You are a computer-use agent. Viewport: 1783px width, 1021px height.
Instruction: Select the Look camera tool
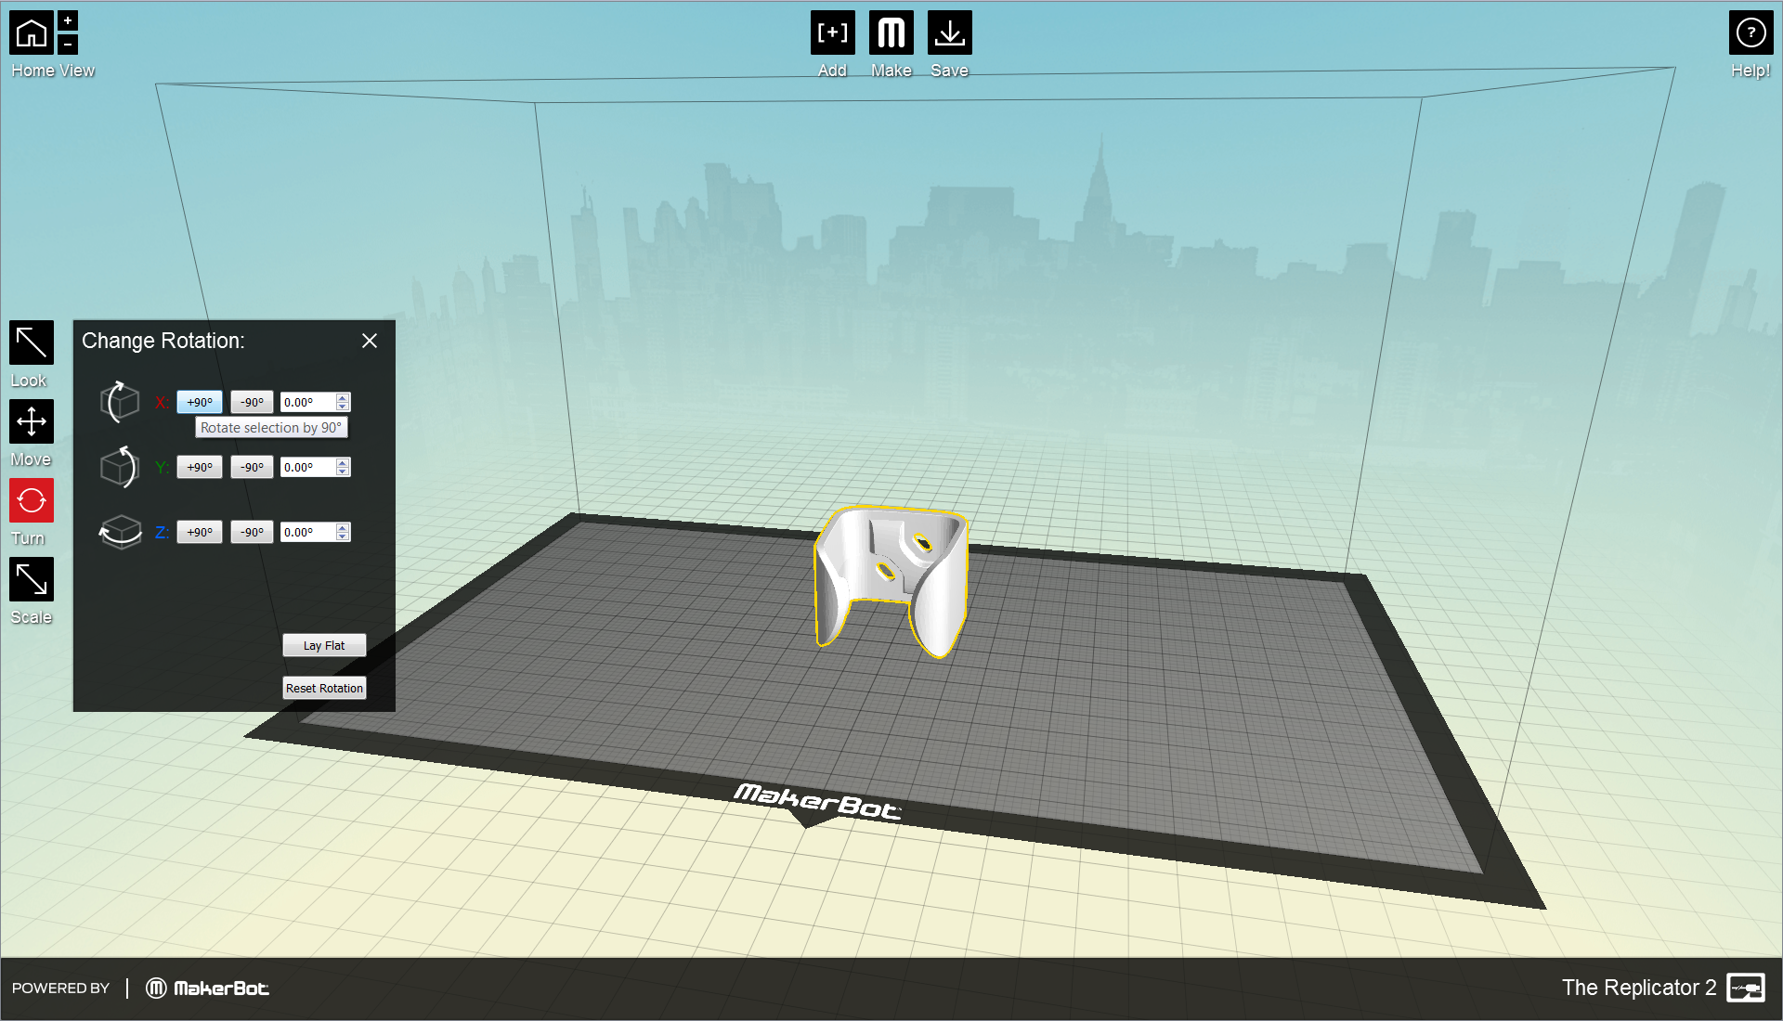(x=32, y=343)
